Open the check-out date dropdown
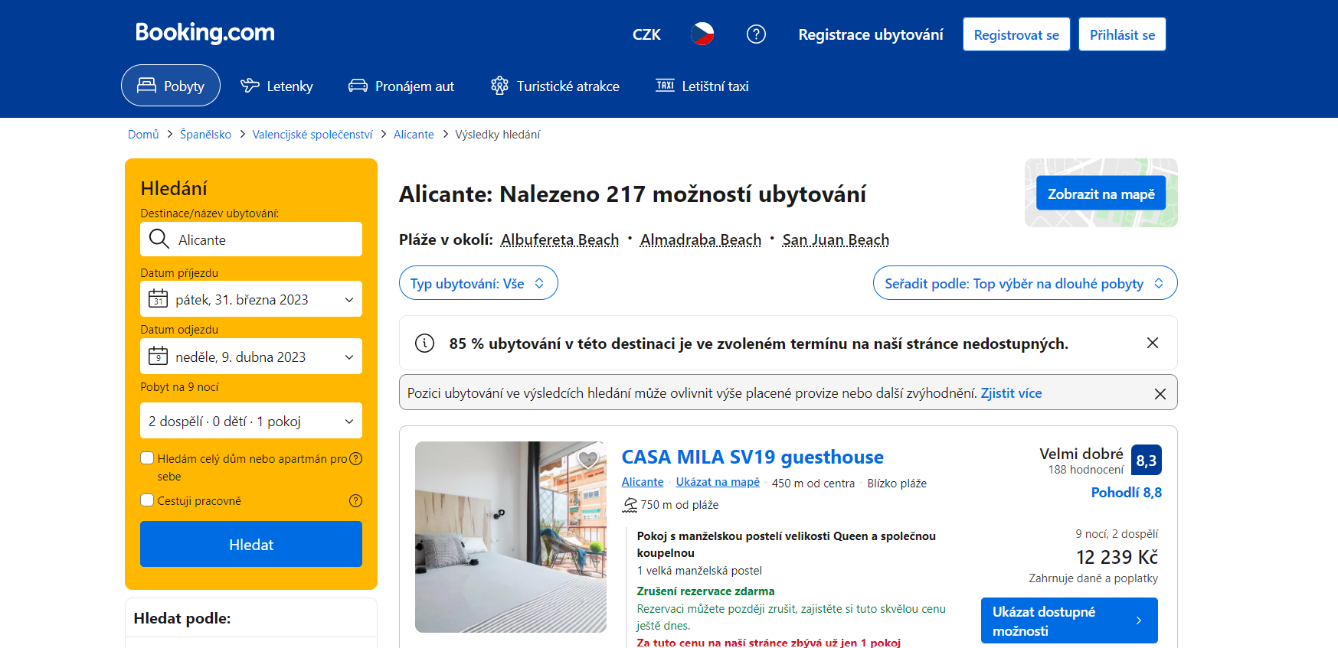This screenshot has height=648, width=1338. point(251,357)
